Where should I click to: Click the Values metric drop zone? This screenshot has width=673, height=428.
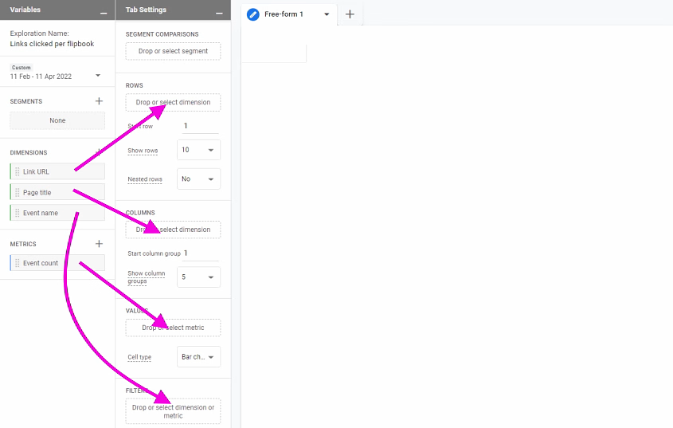pos(173,328)
